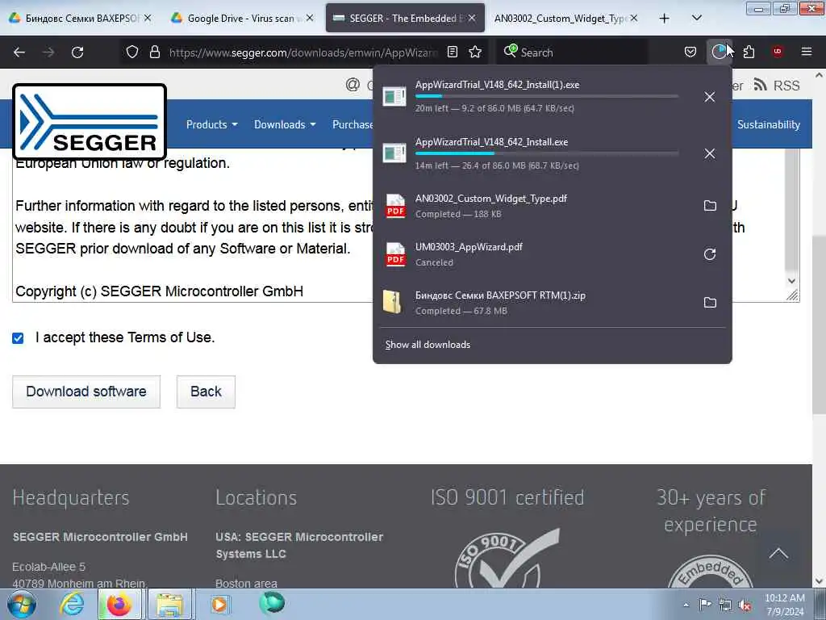Open the extensions puzzle icon
The height and width of the screenshot is (620, 826).
[x=749, y=52]
